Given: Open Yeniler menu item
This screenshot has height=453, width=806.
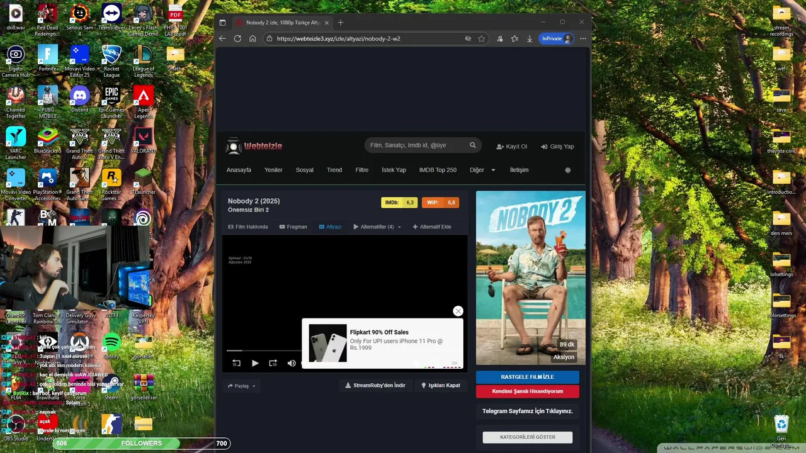Looking at the screenshot, I should (x=273, y=170).
